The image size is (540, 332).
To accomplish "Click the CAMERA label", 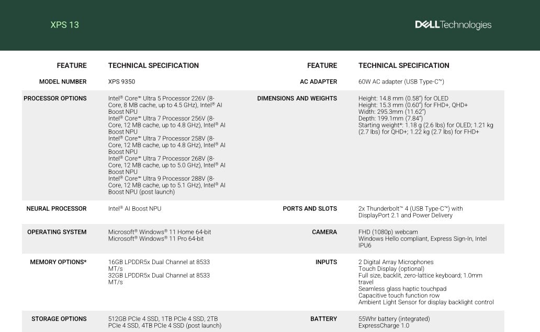I will pos(324,232).
